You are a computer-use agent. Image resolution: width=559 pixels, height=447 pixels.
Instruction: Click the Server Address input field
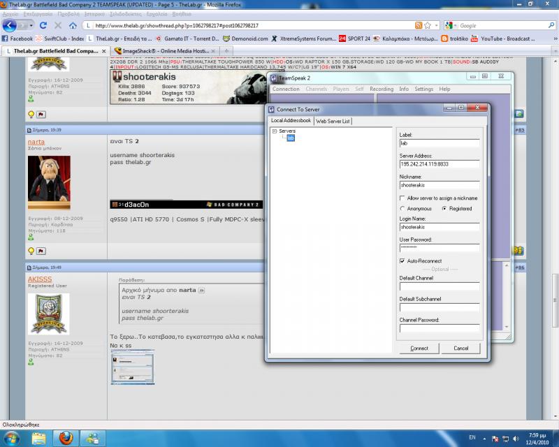coord(440,164)
